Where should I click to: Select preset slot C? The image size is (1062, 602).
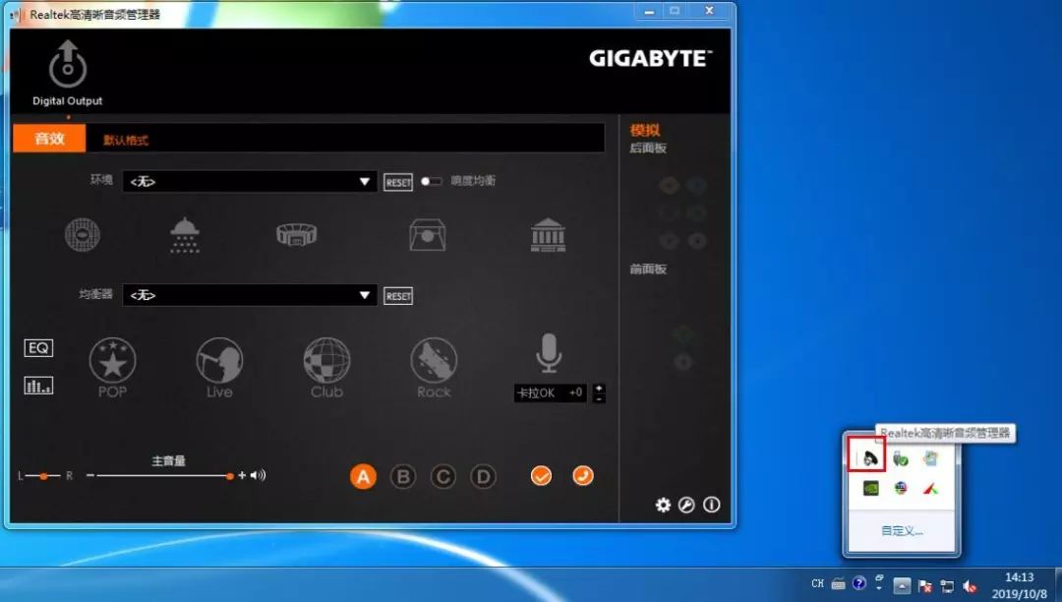442,477
